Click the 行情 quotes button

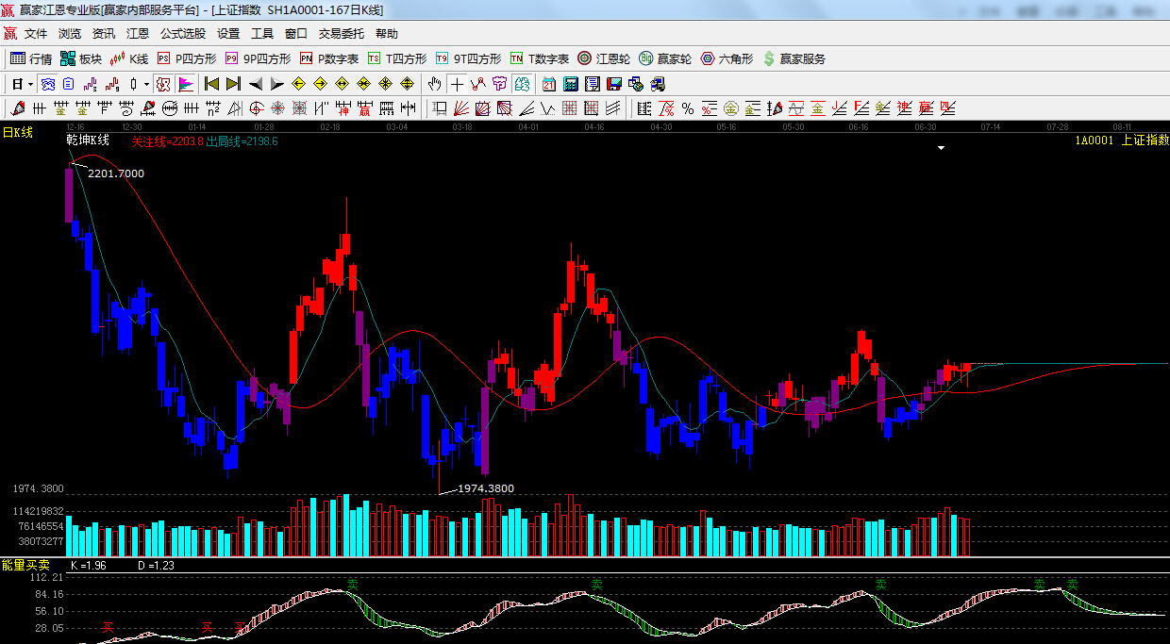31,58
